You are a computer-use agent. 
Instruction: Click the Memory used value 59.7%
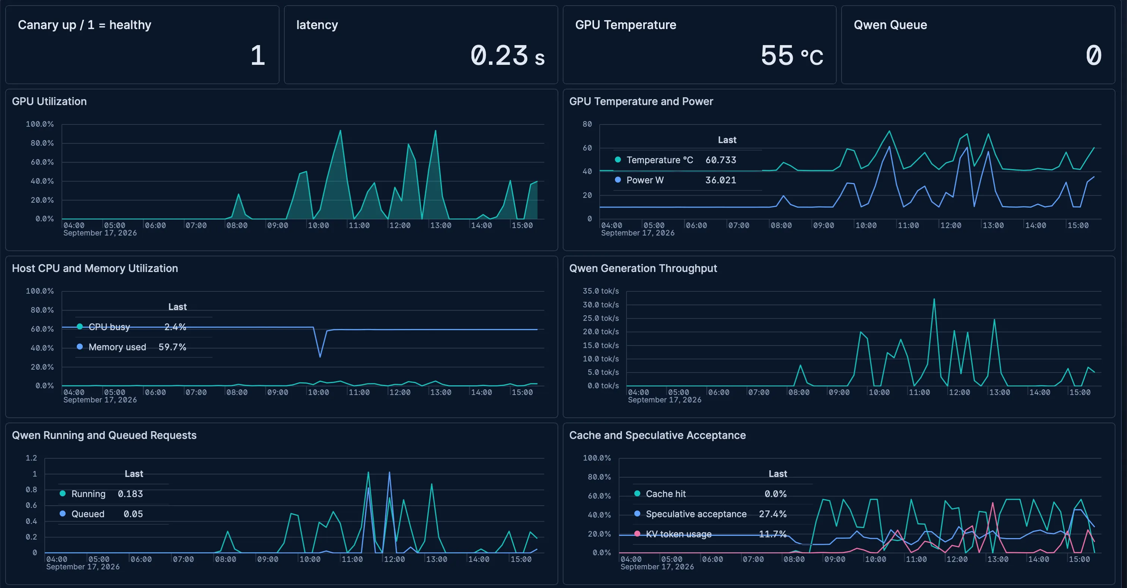coord(173,347)
